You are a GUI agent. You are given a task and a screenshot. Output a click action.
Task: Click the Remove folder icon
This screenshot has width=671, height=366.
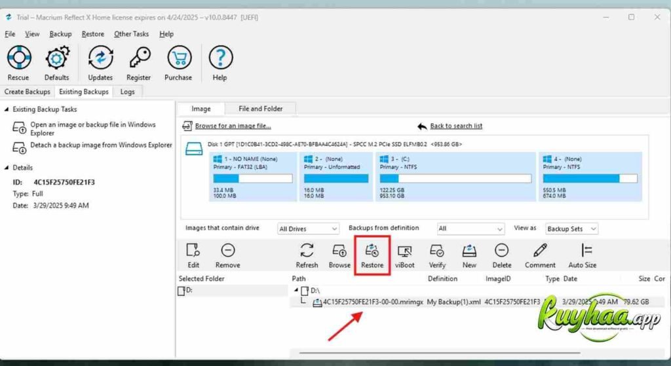point(227,256)
